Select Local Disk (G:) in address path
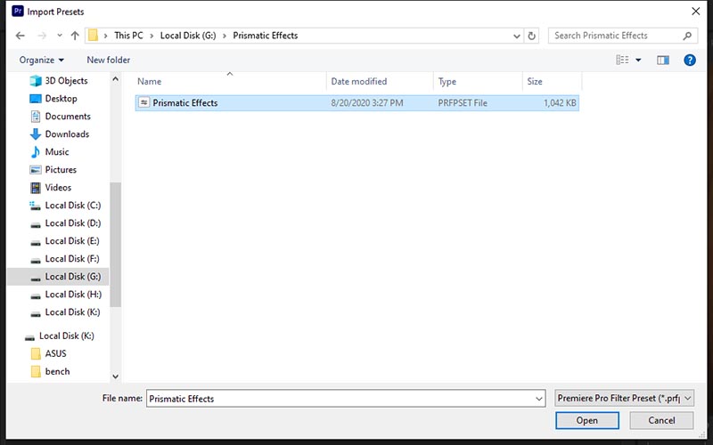The image size is (713, 445). pos(188,36)
